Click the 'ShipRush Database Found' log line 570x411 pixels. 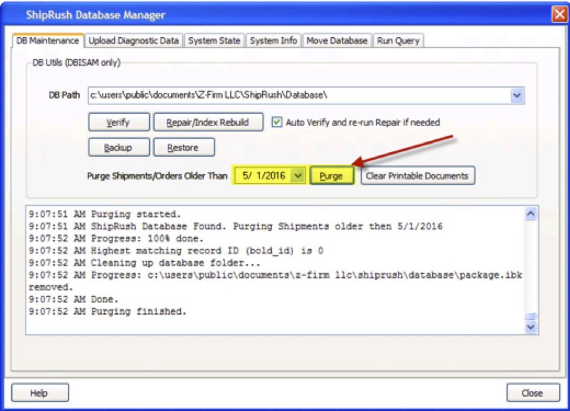point(235,226)
